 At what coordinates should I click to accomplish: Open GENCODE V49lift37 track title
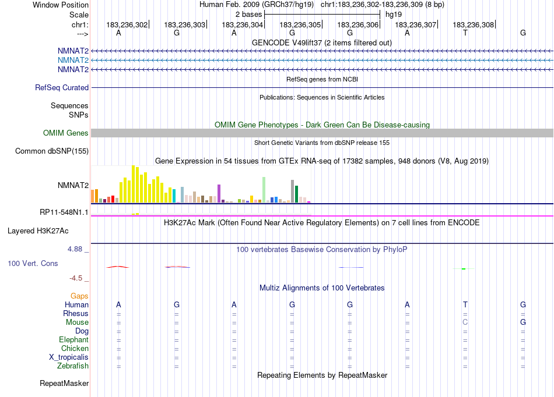pyautogui.click(x=321, y=42)
